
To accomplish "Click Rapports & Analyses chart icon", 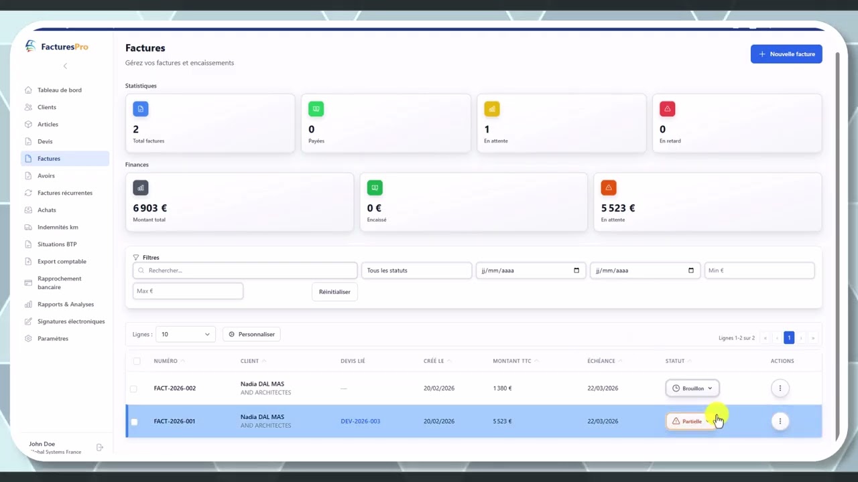I will pos(28,304).
